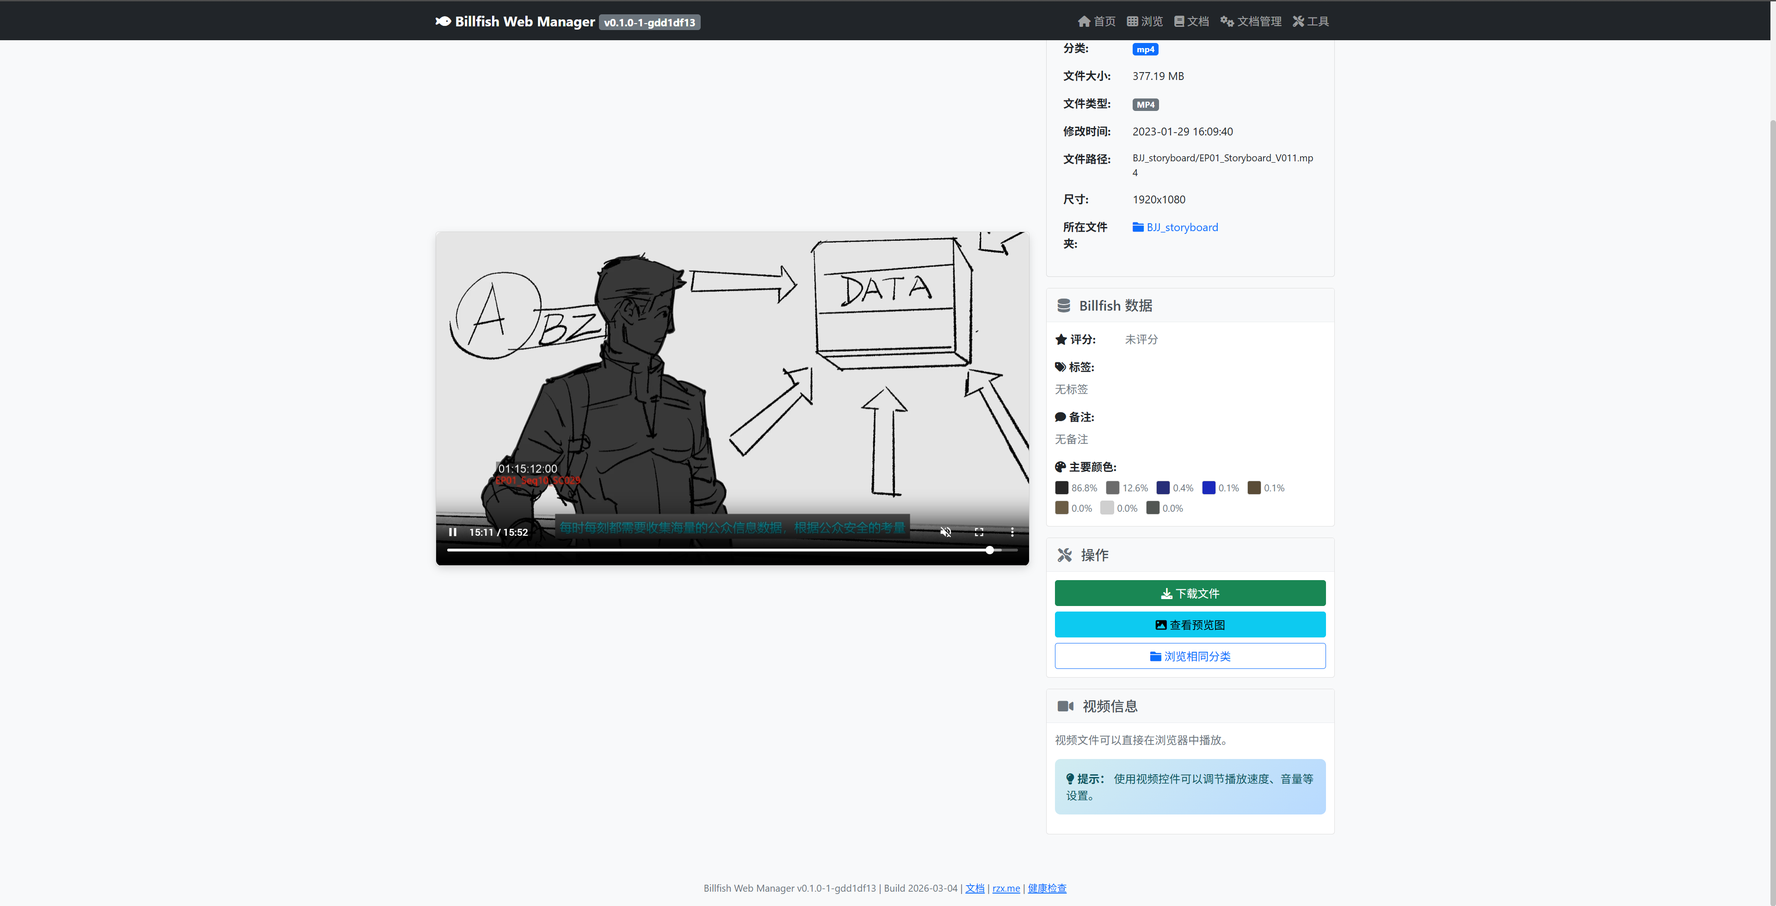Select the 86.8% dark color swatch

coord(1061,488)
